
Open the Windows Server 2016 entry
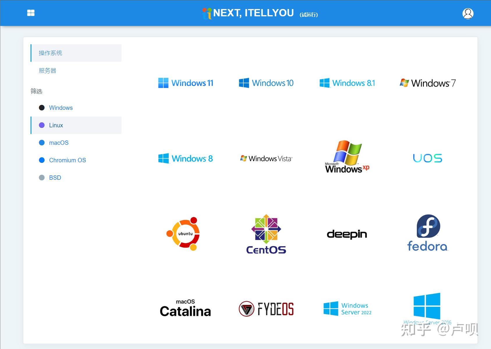[427, 309]
